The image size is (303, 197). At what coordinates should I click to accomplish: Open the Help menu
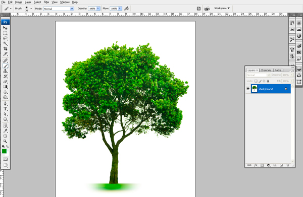tap(75, 2)
